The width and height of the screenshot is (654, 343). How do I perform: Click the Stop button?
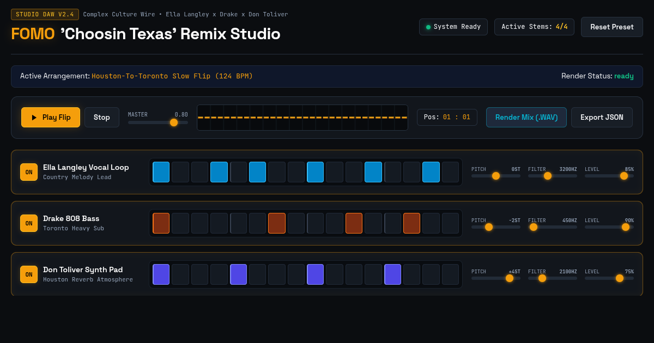tap(102, 117)
